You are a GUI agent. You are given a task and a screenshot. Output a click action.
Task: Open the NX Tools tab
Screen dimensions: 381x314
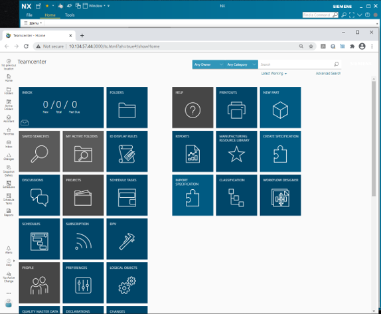click(70, 15)
